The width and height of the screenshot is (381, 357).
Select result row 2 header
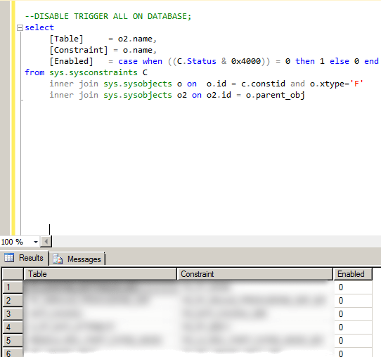click(13, 301)
